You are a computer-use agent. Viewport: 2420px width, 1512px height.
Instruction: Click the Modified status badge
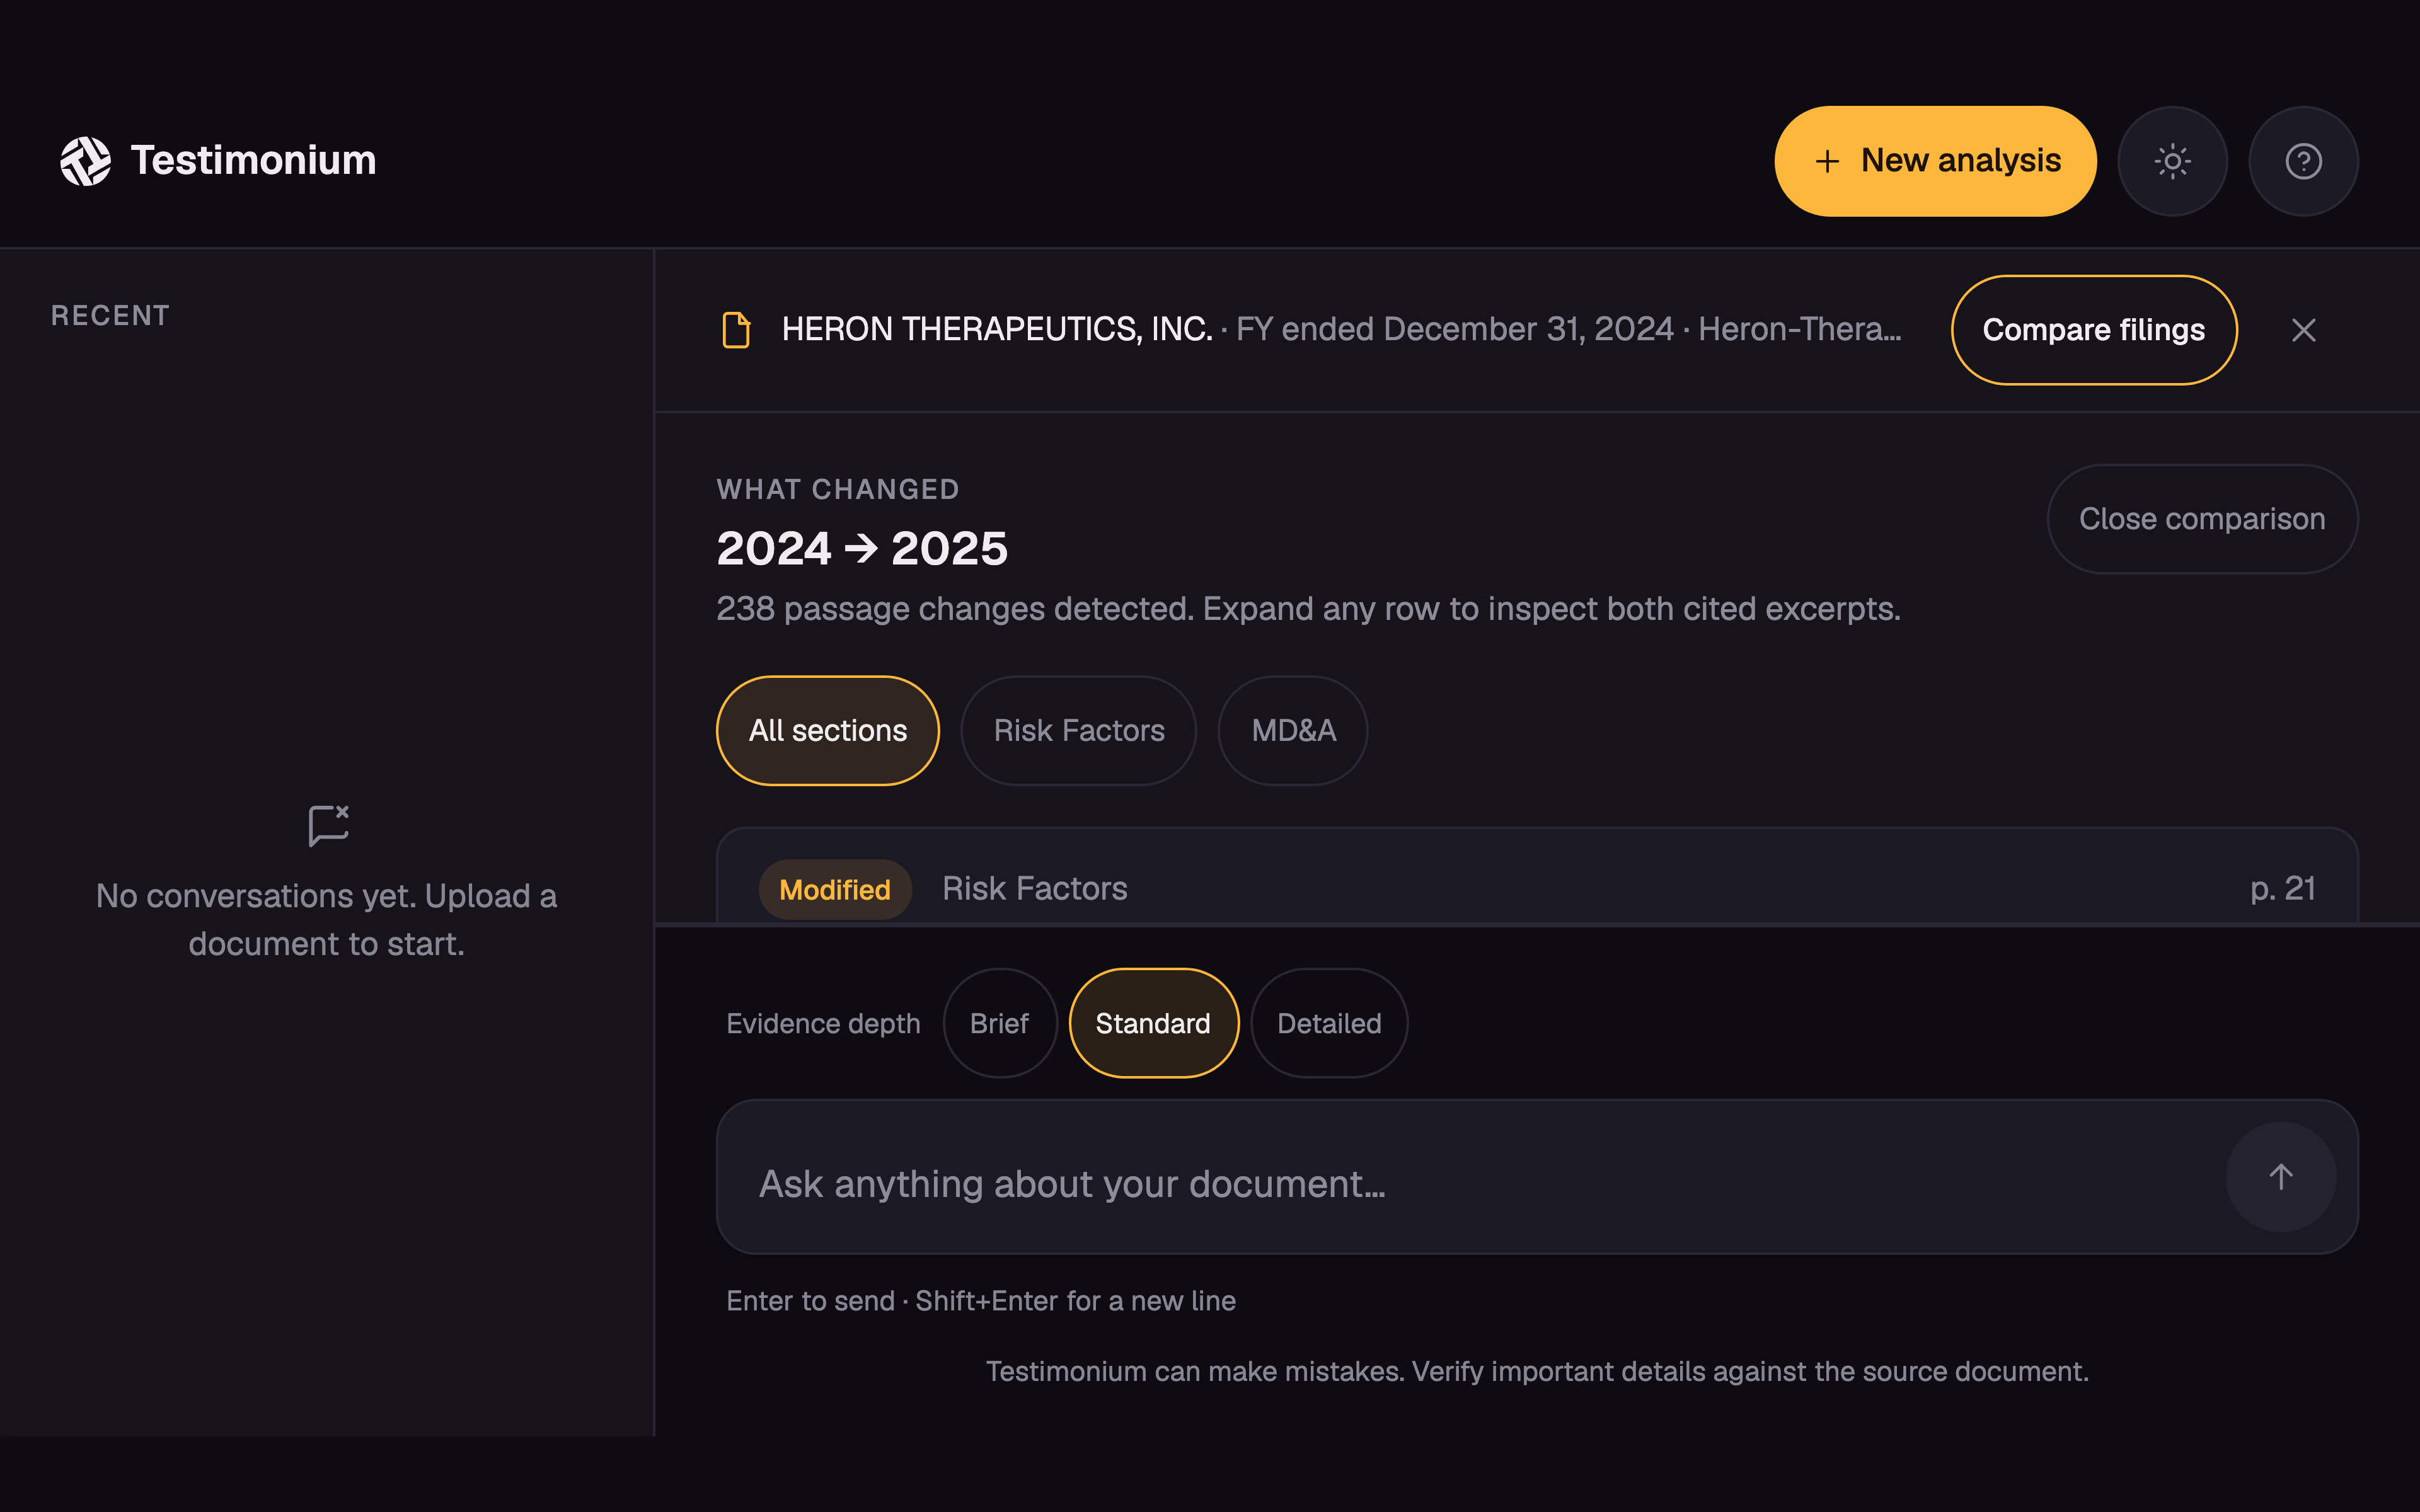[x=834, y=889]
